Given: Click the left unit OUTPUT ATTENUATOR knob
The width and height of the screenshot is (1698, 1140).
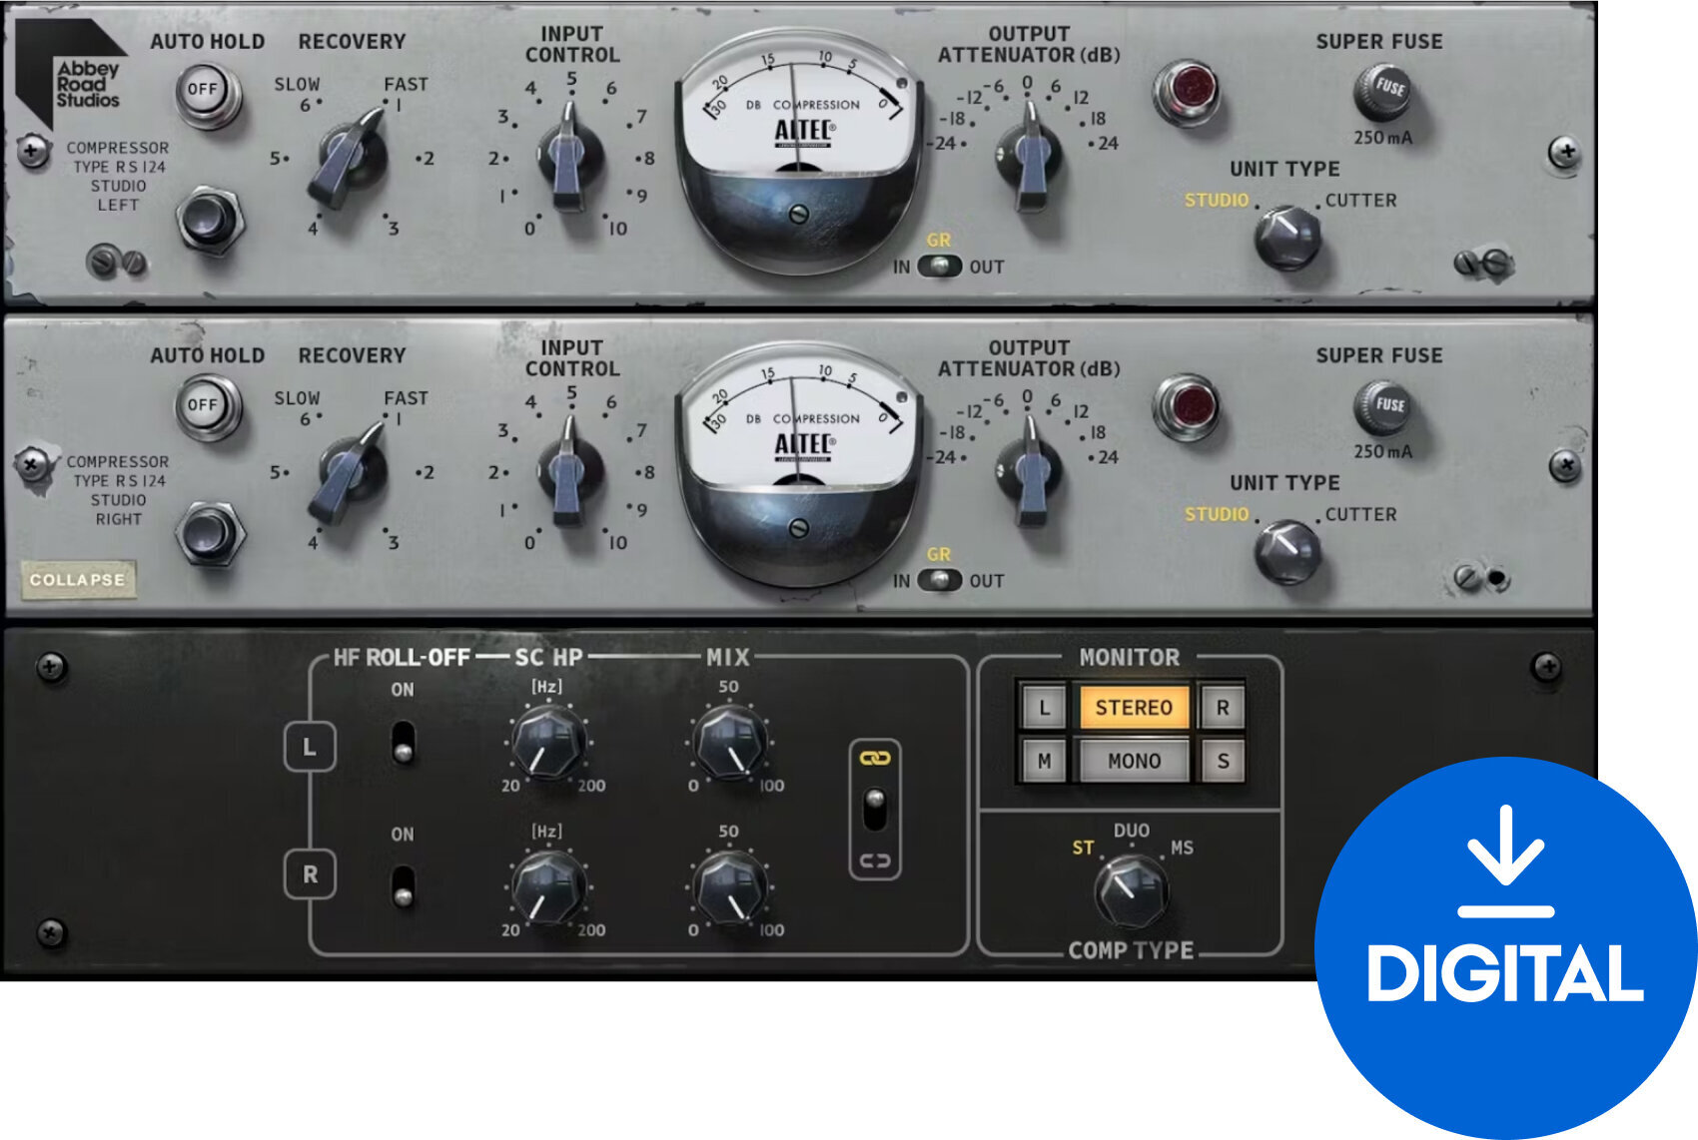Looking at the screenshot, I should click(x=1029, y=158).
